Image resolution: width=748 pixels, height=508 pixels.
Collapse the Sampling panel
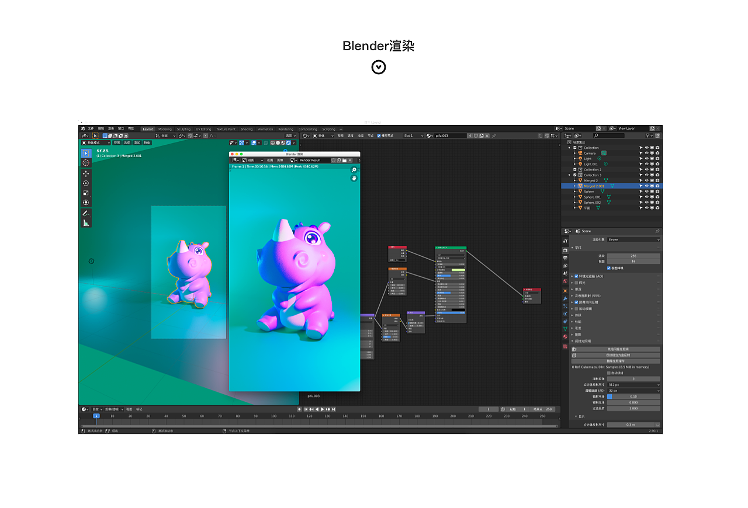pyautogui.click(x=572, y=248)
